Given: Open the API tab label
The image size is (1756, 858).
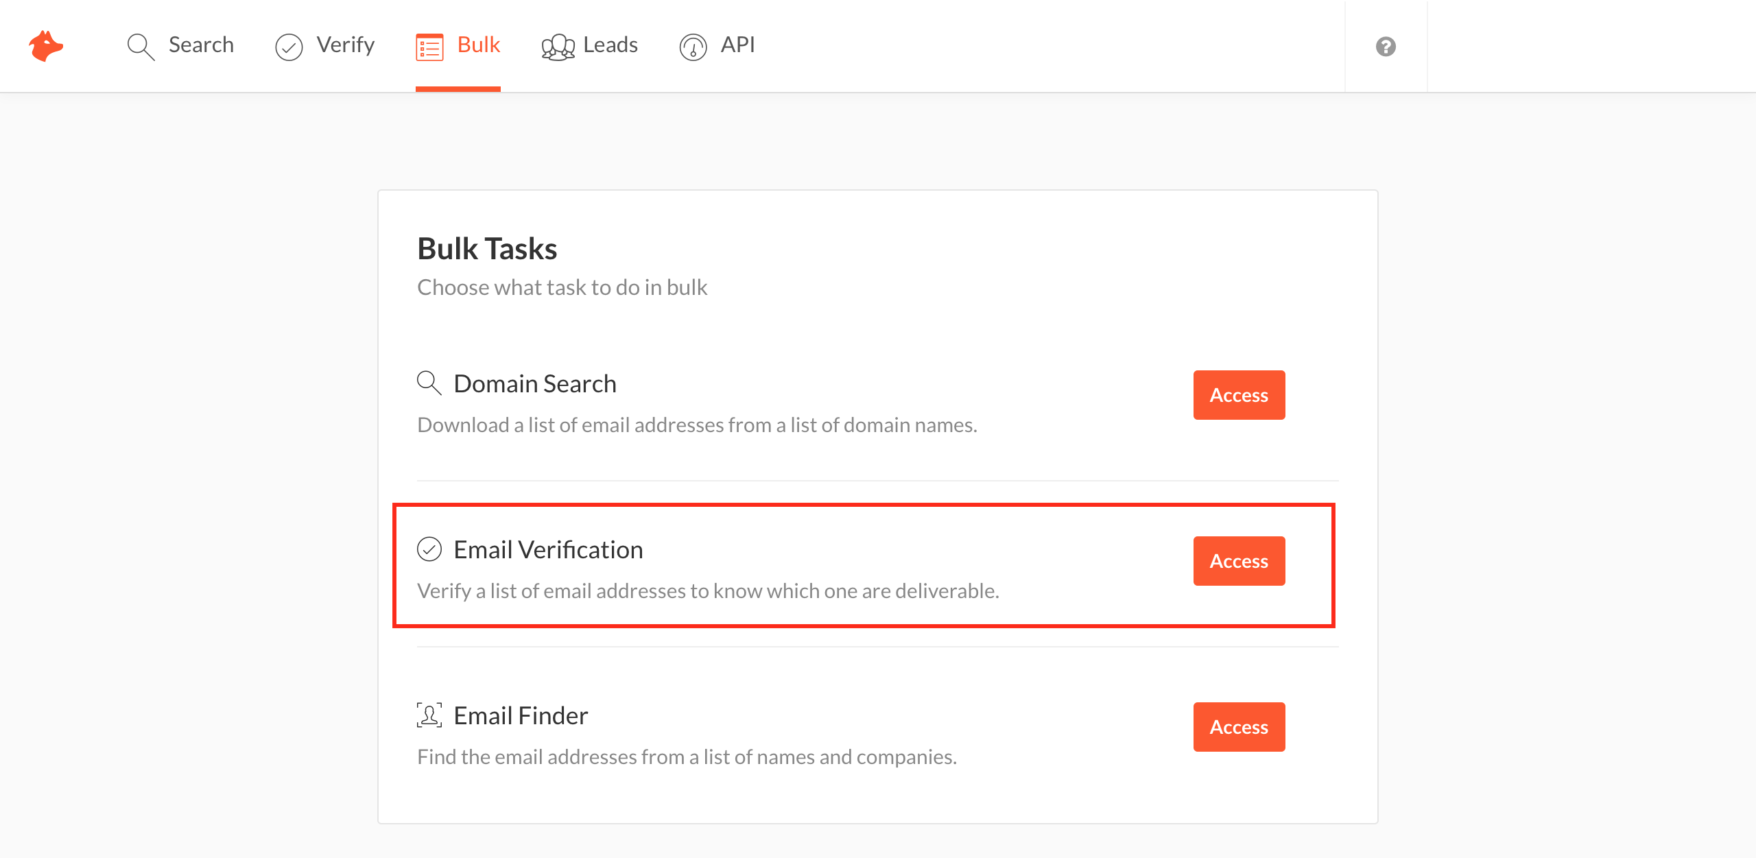Looking at the screenshot, I should click(x=738, y=45).
